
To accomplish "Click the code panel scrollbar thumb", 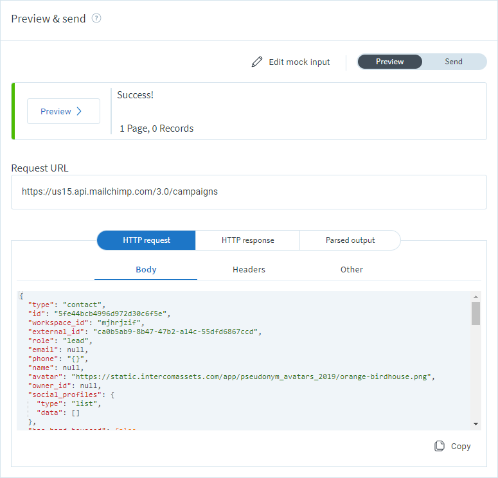I will [x=476, y=314].
